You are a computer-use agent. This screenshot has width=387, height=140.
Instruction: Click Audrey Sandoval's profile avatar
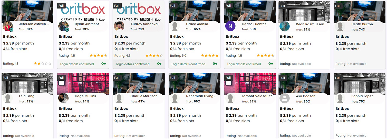[119, 26]
